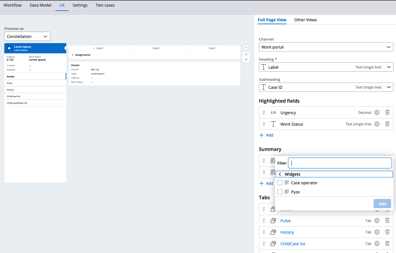This screenshot has height=253, width=396.
Task: Open the Other Views tab
Action: tap(305, 20)
